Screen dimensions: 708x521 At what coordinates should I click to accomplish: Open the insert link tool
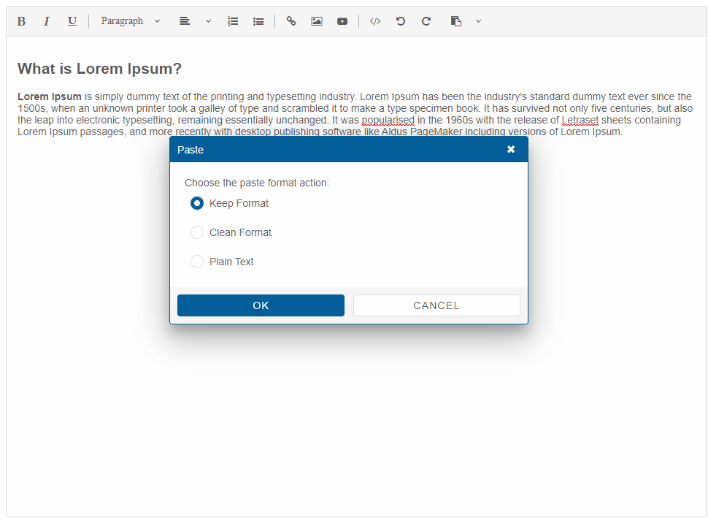click(290, 21)
